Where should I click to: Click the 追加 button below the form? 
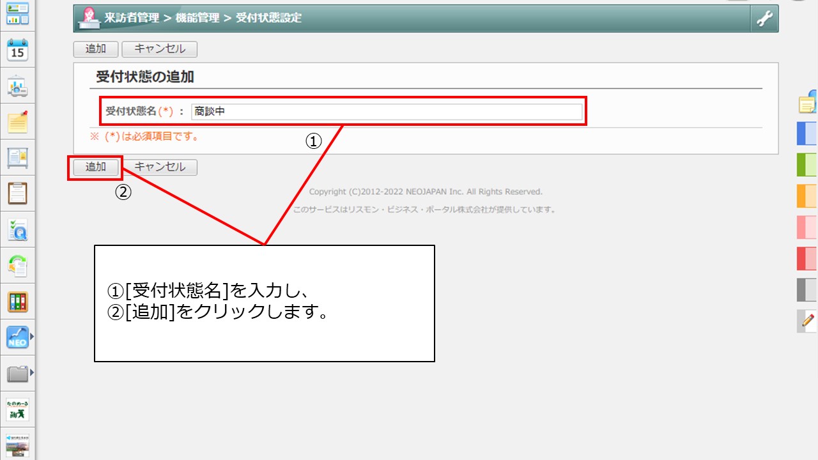point(96,167)
